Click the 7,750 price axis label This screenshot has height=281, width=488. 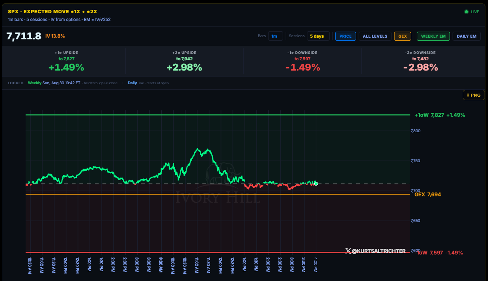pyautogui.click(x=415, y=161)
